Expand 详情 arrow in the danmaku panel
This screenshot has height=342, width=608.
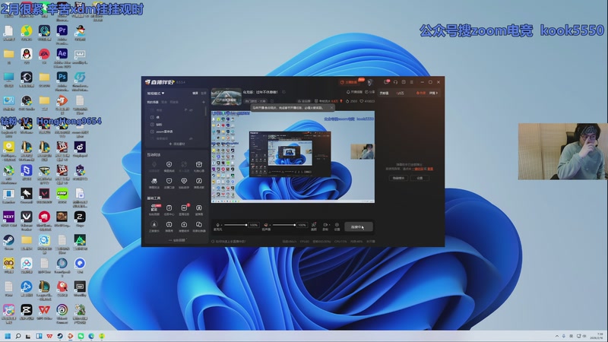(x=434, y=93)
